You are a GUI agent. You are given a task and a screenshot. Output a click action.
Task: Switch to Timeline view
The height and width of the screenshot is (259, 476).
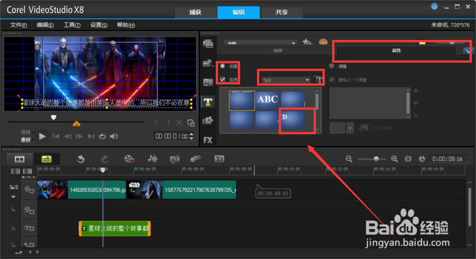pos(47,159)
